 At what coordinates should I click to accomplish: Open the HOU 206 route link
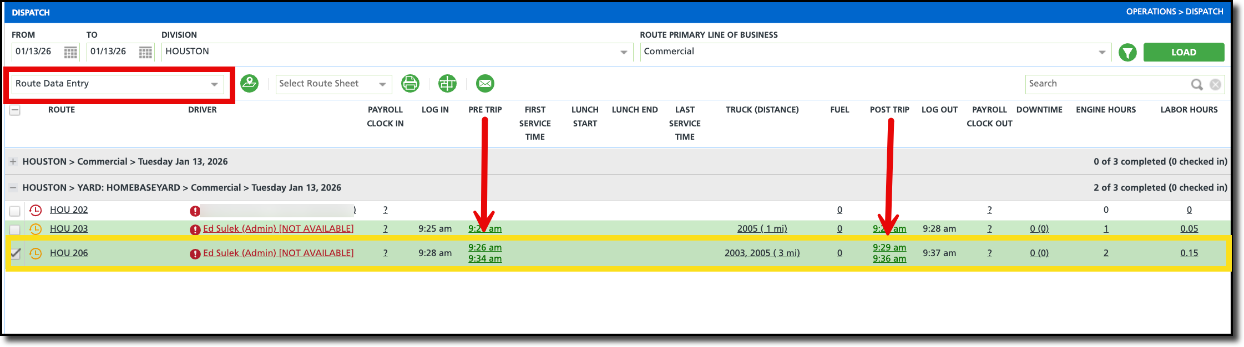[x=69, y=253]
